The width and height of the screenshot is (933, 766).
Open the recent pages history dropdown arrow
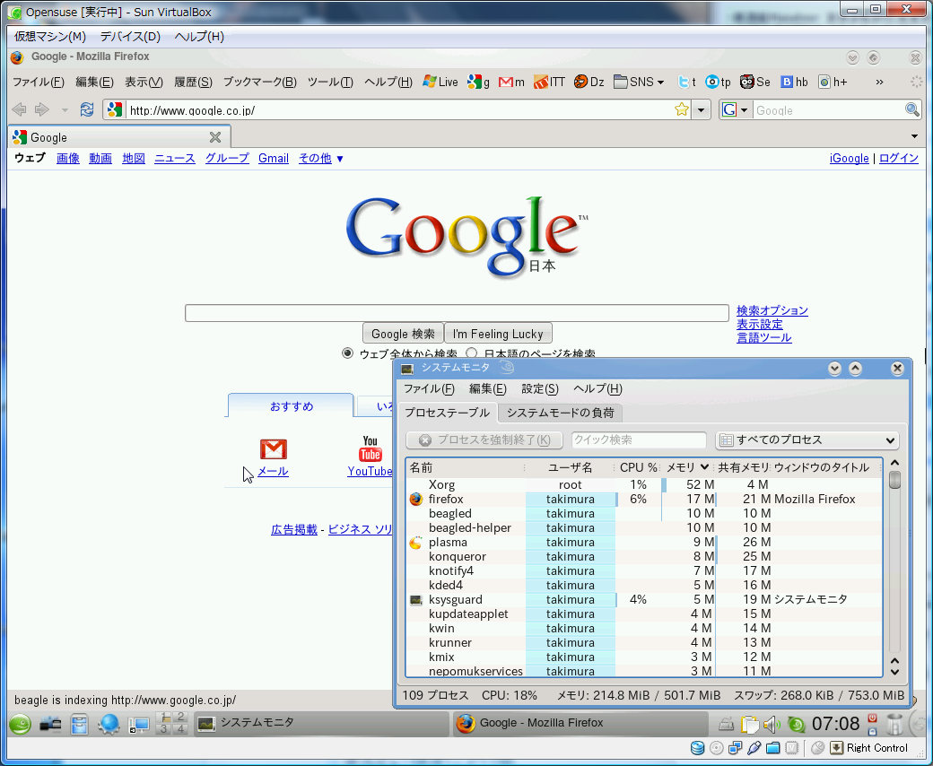(x=65, y=110)
